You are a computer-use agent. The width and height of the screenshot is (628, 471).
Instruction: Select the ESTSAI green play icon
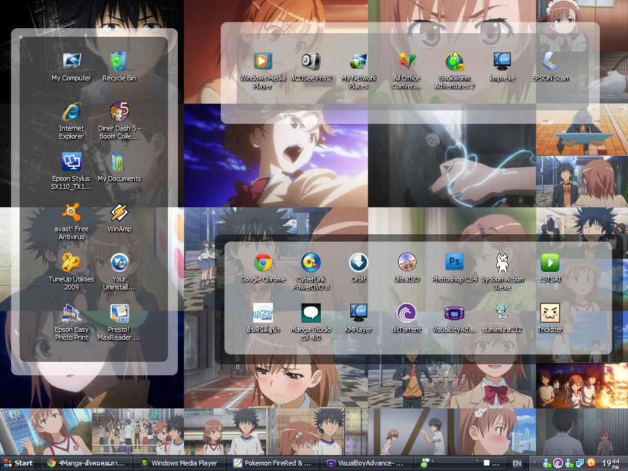550,268
